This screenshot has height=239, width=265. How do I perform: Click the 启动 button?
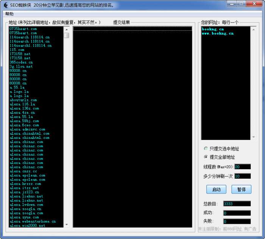(216, 189)
